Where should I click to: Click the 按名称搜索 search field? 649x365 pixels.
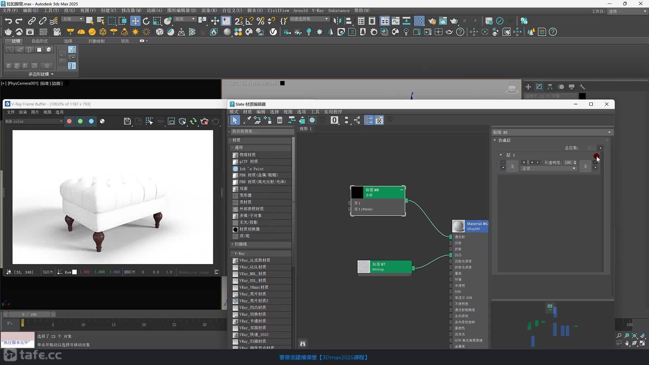click(x=262, y=131)
